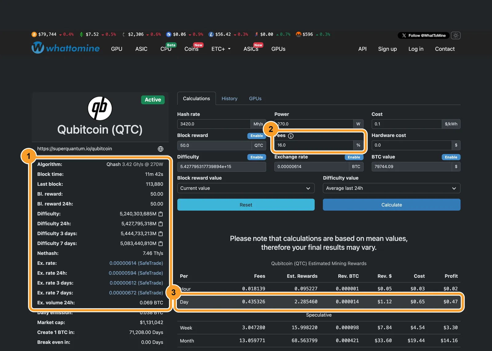Click the Litecoin ticker icon
Image resolution: width=492 pixels, height=351 pixels.
[211, 34]
